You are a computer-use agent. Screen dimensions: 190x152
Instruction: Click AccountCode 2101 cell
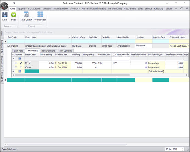(x=105, y=63)
